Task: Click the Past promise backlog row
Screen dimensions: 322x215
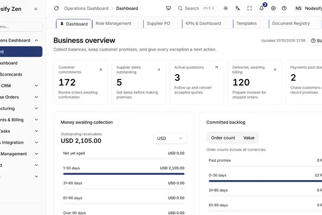Action: pos(265,162)
